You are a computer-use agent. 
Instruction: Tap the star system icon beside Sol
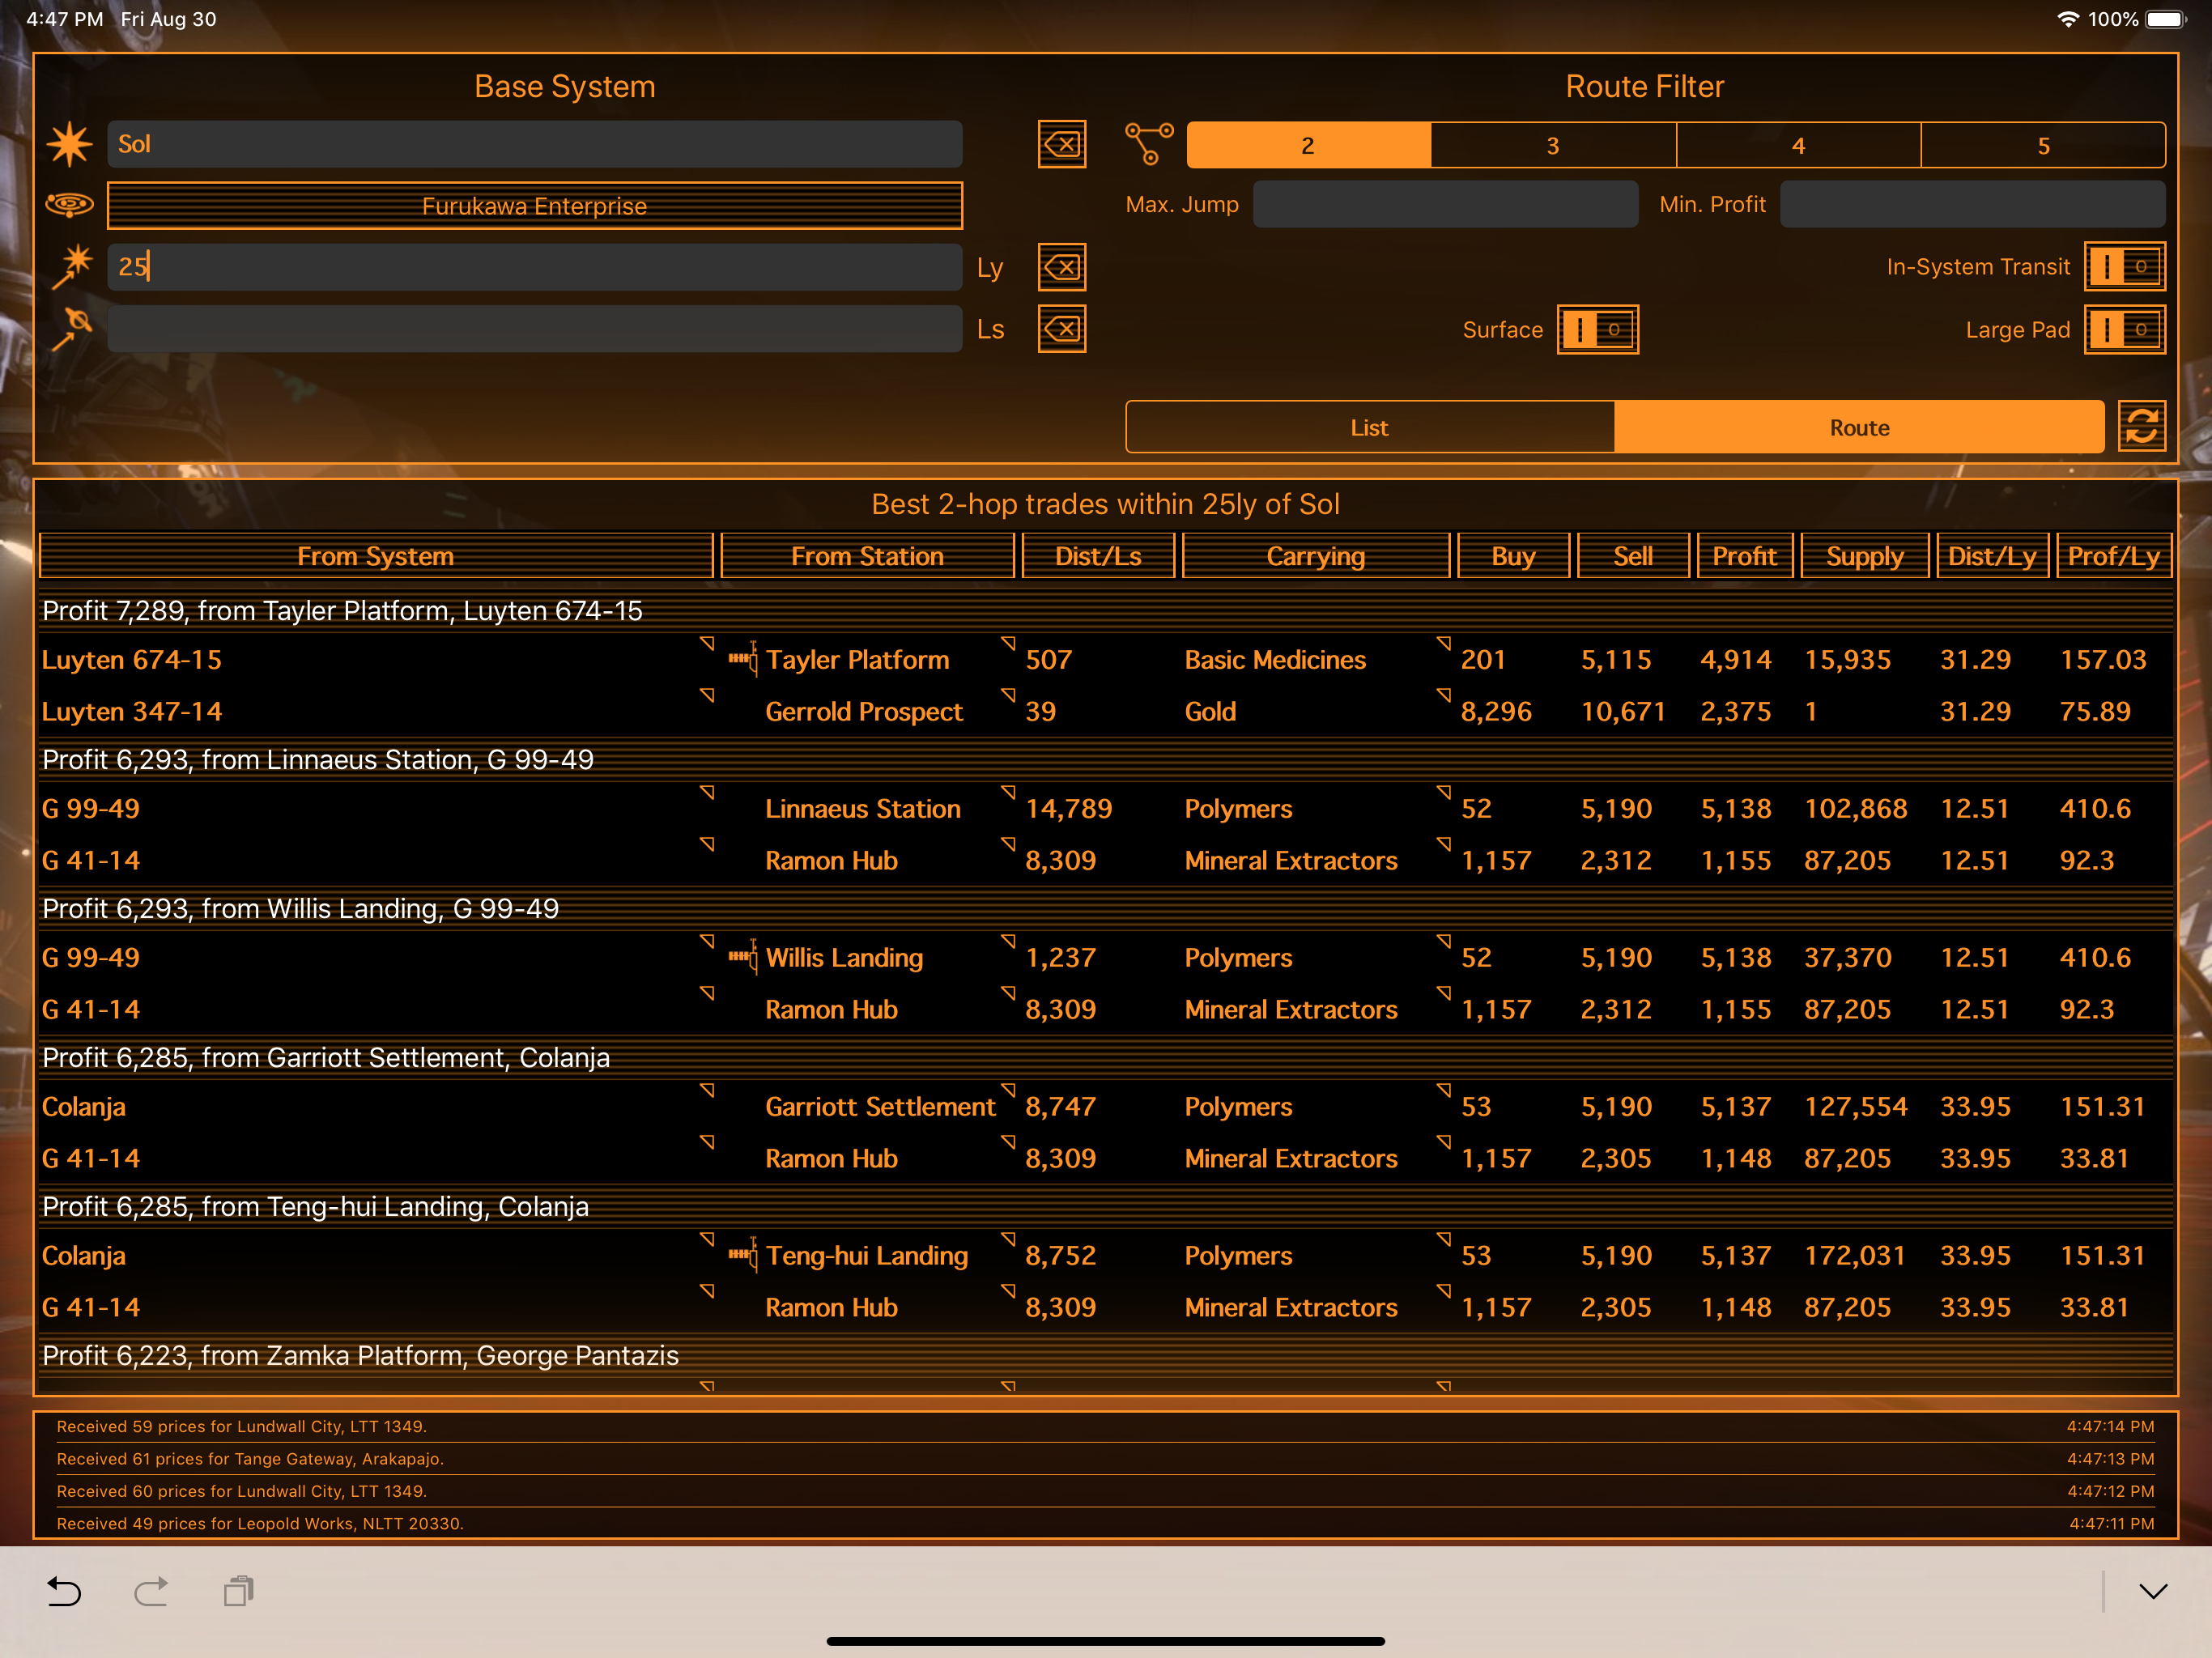coord(69,144)
